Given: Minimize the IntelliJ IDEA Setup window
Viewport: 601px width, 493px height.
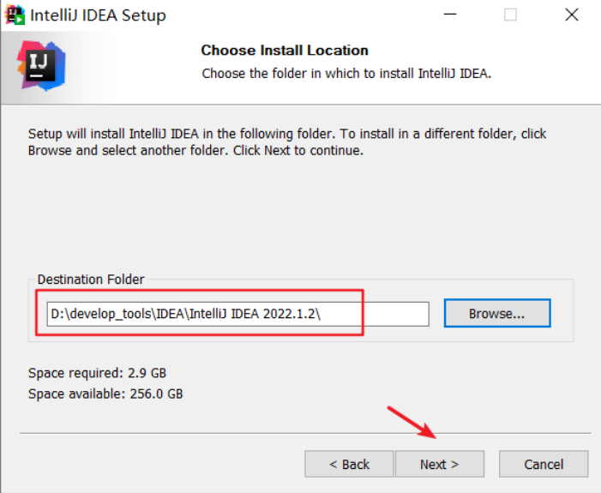Looking at the screenshot, I should 449,15.
